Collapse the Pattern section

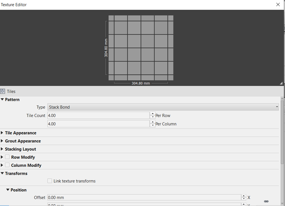(x=2, y=100)
